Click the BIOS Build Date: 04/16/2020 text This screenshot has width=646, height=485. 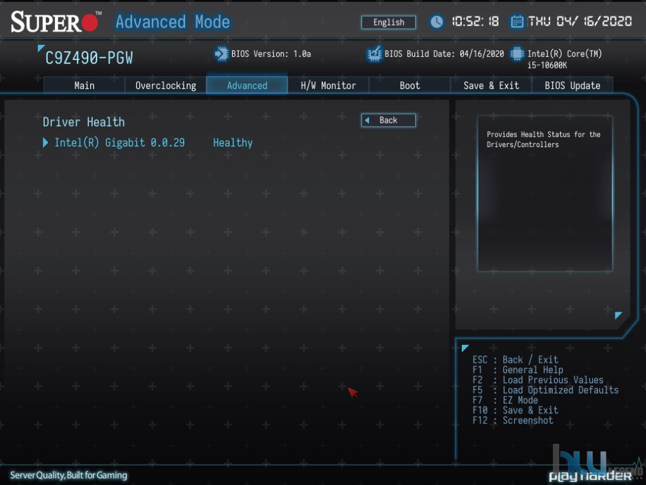(x=444, y=54)
